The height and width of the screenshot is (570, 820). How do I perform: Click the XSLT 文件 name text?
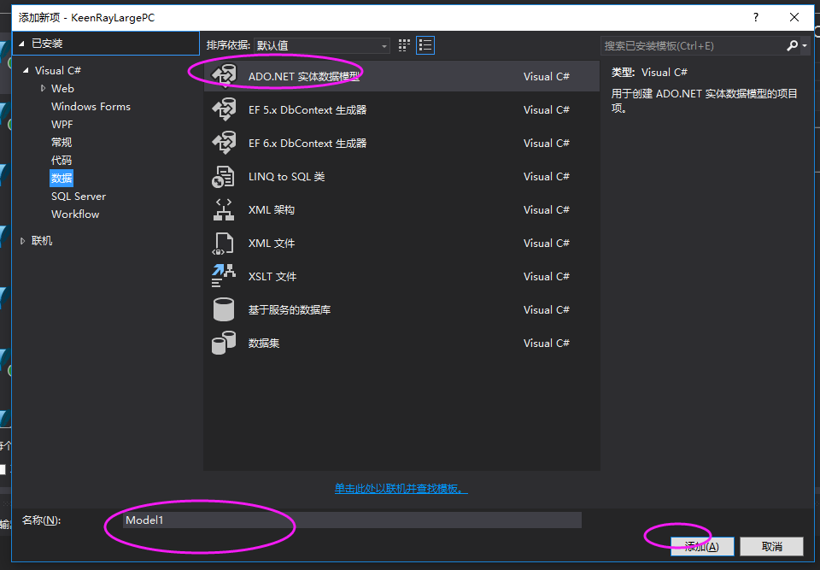coord(272,276)
